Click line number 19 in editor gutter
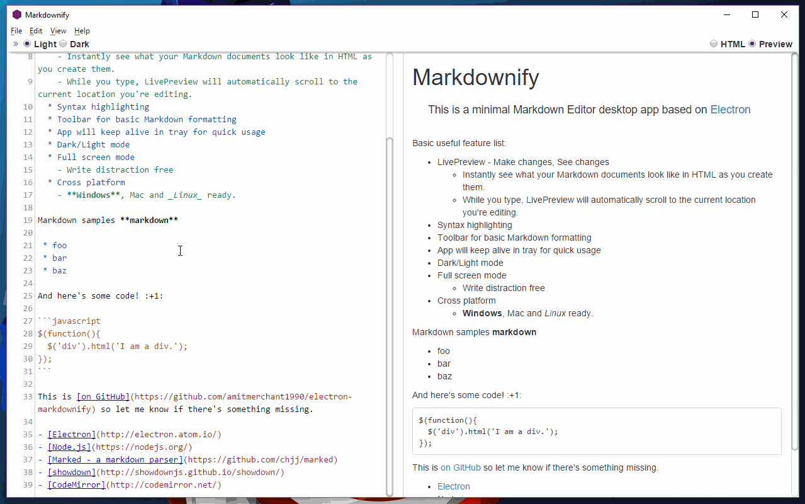 [x=27, y=220]
